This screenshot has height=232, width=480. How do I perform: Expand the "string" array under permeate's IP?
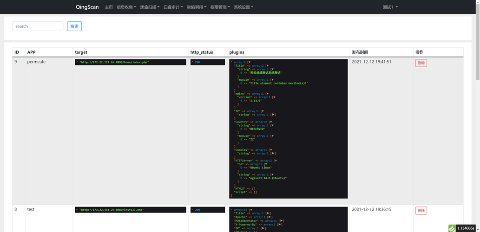click(x=274, y=115)
